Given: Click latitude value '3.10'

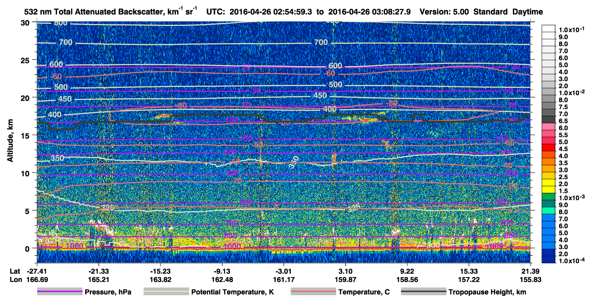Looking at the screenshot, I should (x=345, y=270).
